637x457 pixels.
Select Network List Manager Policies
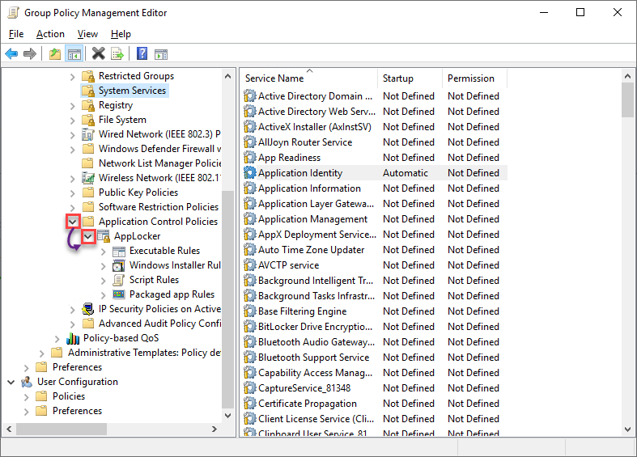pyautogui.click(x=159, y=163)
